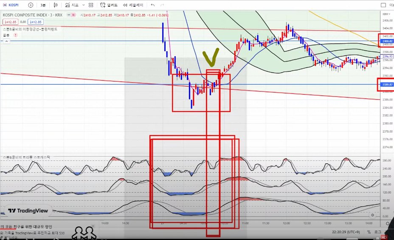Open the 3분 interval selector
Screen dimensions: 394x240
coord(43,5)
